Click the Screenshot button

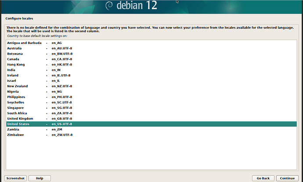click(15, 178)
